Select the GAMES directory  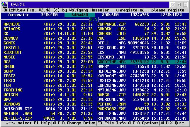(48, 43)
